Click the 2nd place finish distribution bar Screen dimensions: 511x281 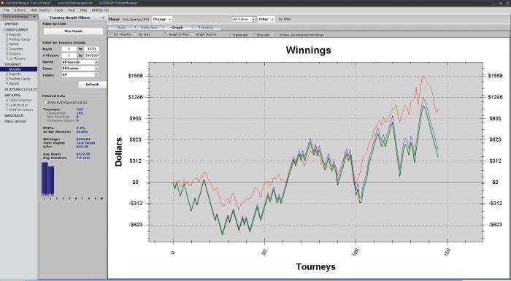[x=51, y=181]
